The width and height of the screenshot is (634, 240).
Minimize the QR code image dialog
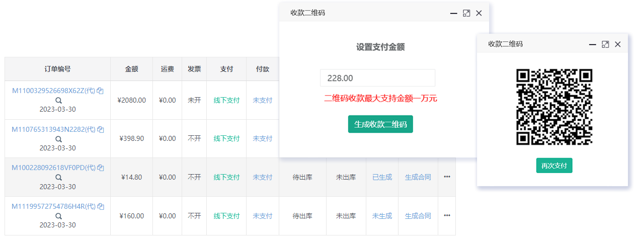click(593, 44)
